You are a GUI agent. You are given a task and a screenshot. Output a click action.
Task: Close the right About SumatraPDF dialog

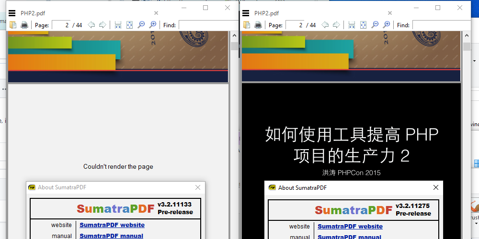436,187
